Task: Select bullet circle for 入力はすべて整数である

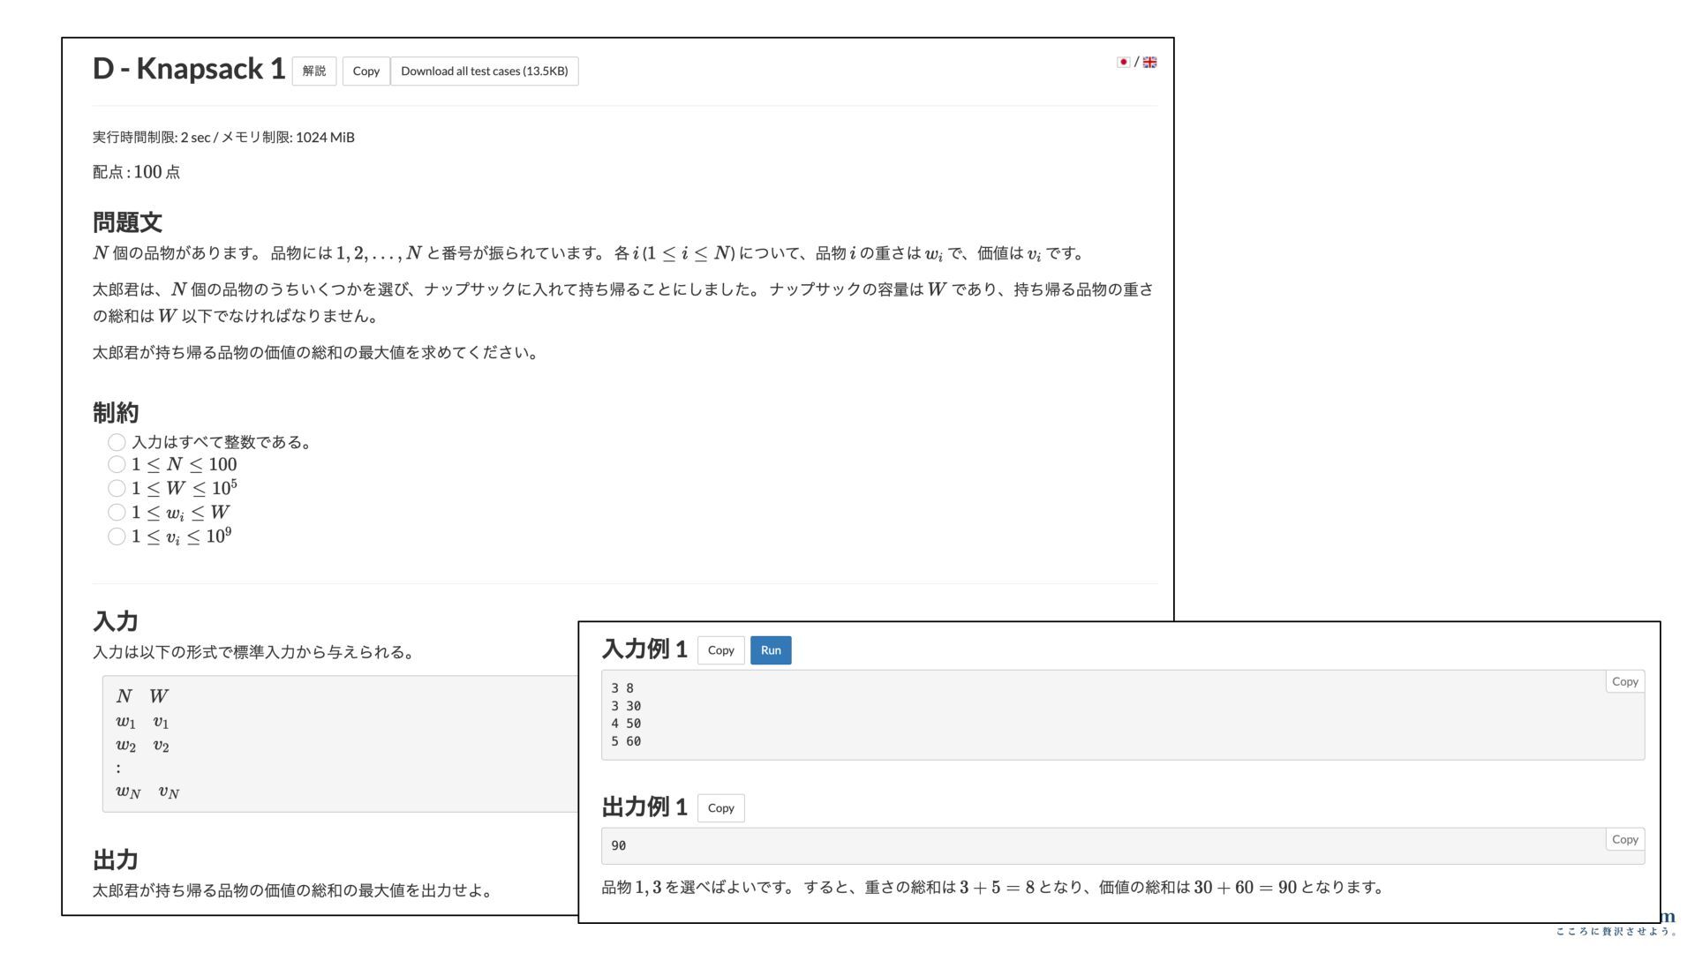Action: click(x=117, y=442)
